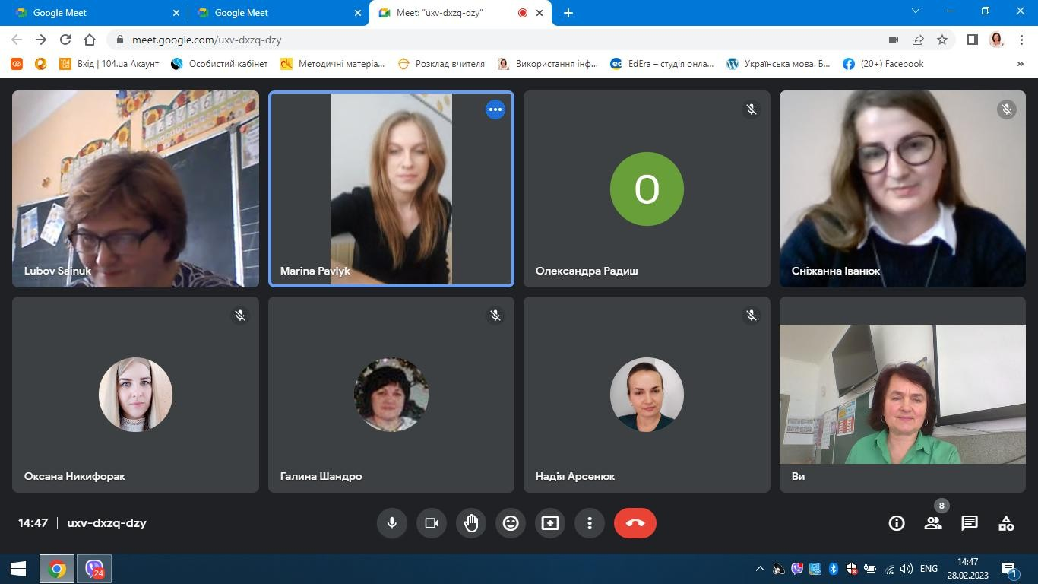Screen dimensions: 1038x584
Task: Open the volume control in tray
Action: (906, 569)
